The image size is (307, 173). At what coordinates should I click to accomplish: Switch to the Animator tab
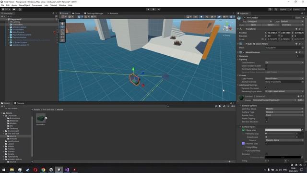[x=113, y=13]
